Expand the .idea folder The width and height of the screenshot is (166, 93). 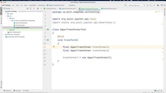(5, 14)
